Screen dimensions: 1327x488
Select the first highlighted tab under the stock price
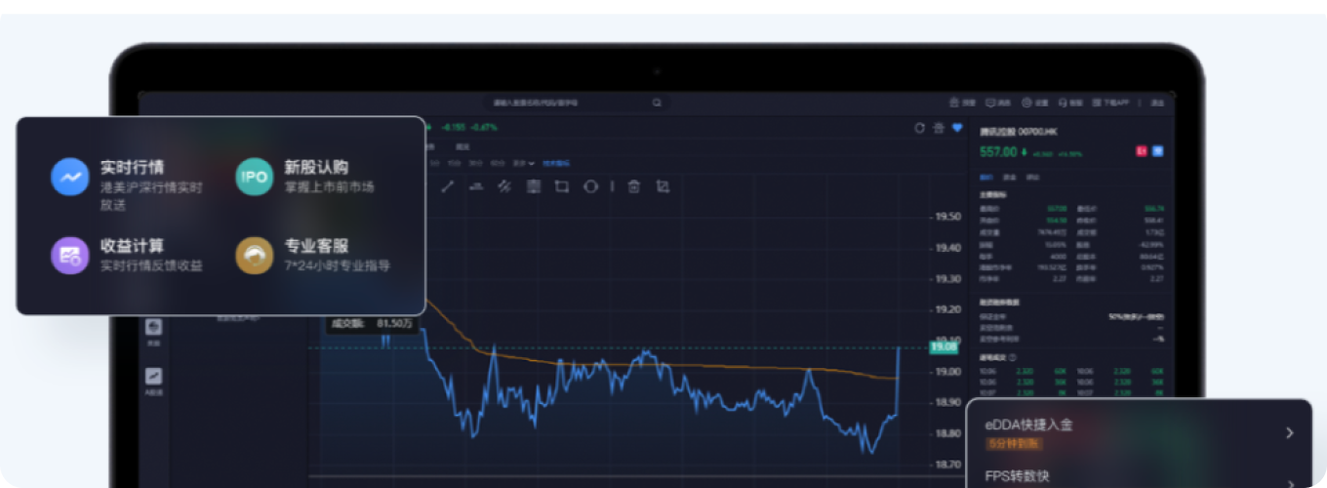pyautogui.click(x=985, y=178)
